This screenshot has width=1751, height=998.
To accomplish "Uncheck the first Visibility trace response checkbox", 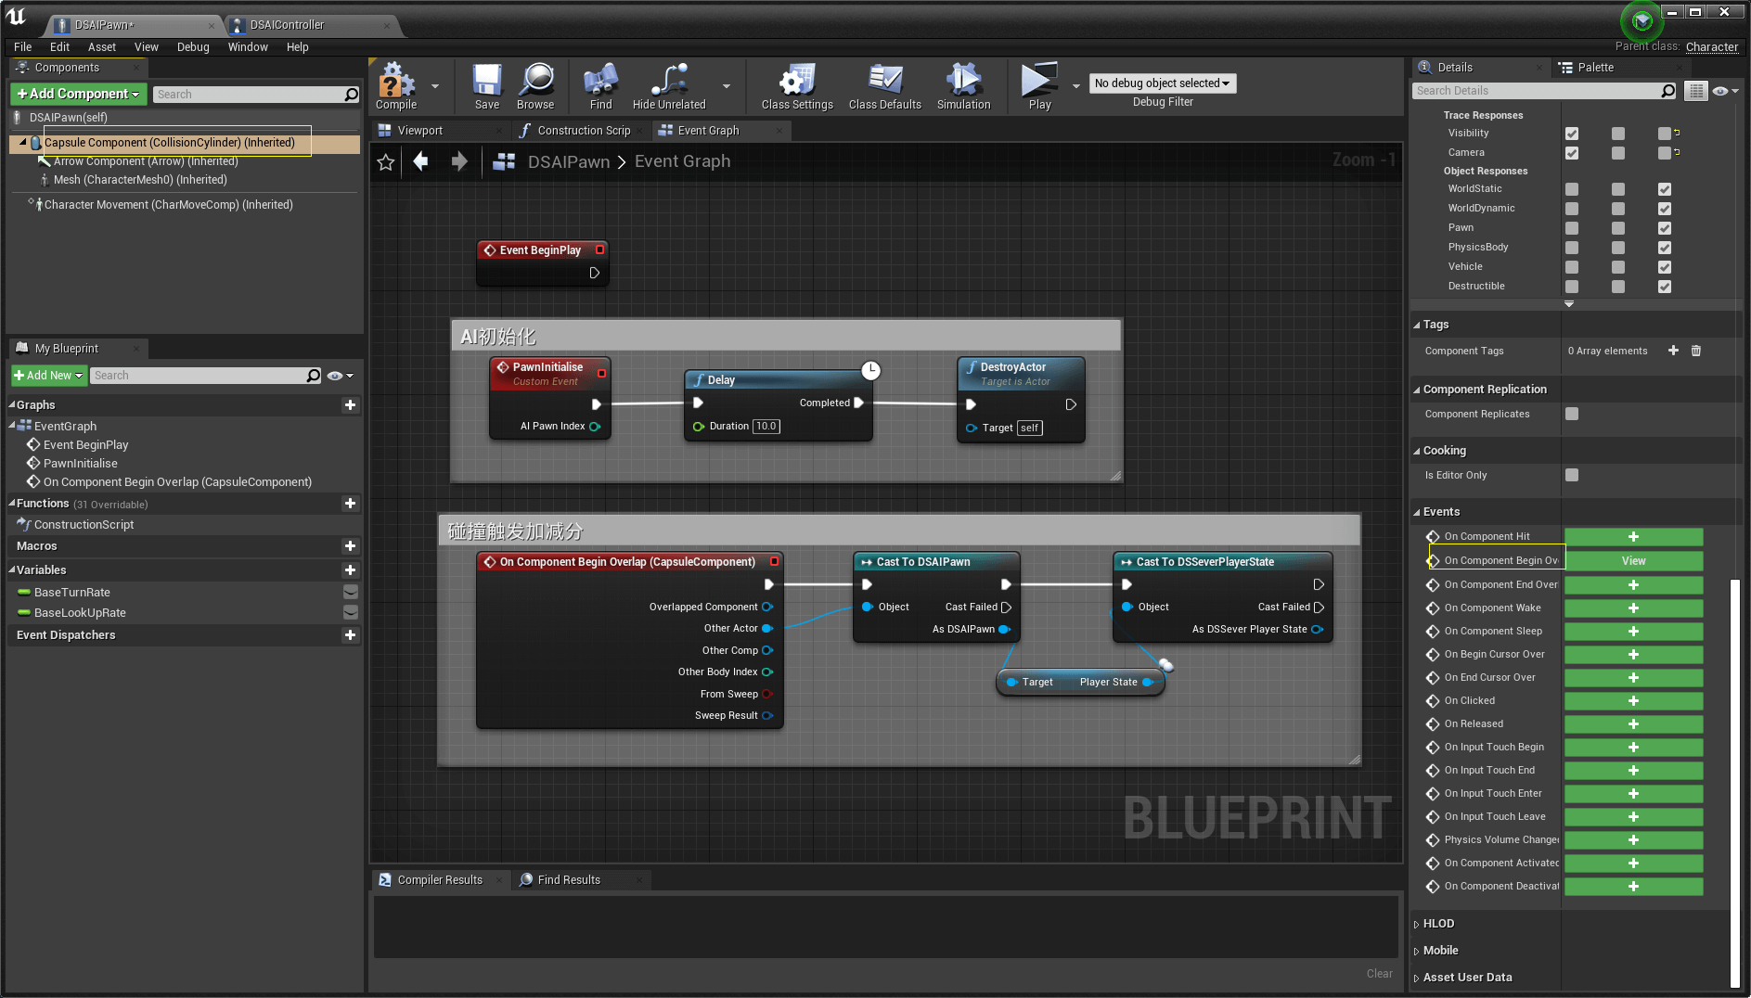I will pos(1572,134).
